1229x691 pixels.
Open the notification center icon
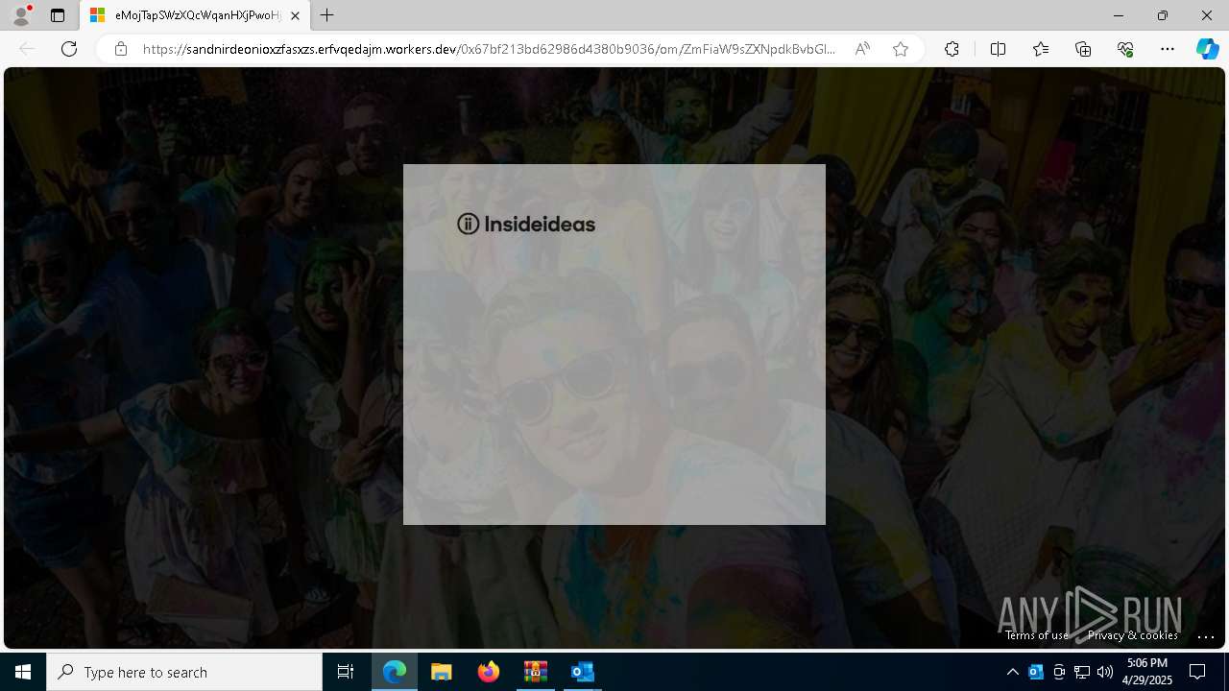coord(1197,672)
